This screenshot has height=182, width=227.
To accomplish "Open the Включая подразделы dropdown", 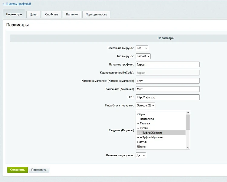I will point(141,155).
